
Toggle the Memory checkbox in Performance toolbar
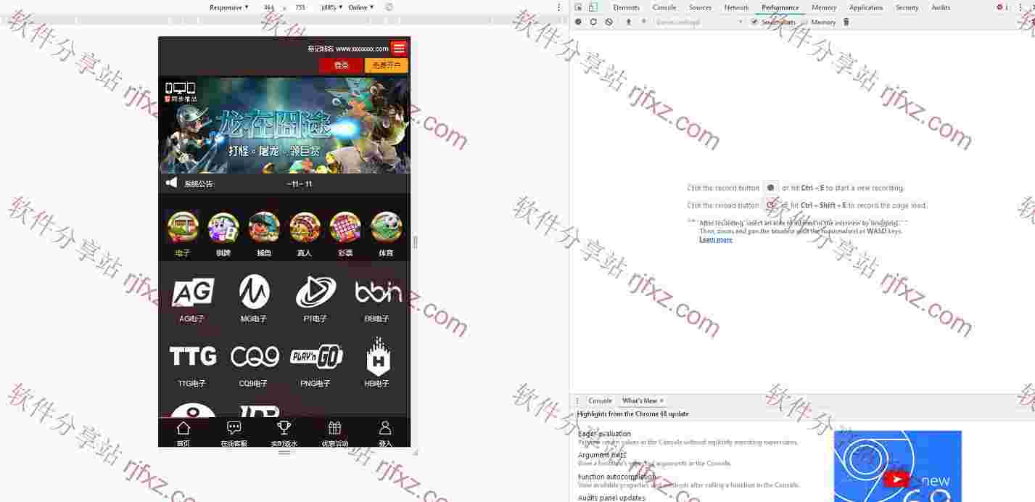(x=805, y=22)
